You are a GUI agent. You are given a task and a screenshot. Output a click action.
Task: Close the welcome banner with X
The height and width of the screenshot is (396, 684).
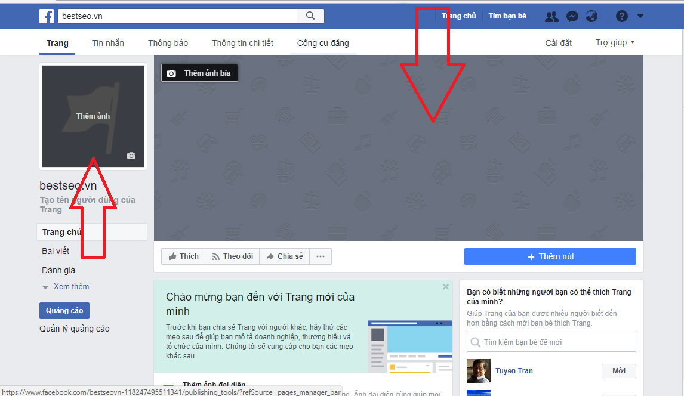[x=445, y=287]
